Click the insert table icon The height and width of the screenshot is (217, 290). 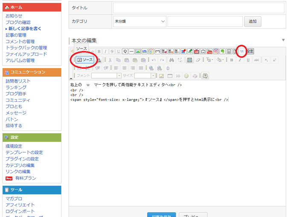(x=170, y=76)
